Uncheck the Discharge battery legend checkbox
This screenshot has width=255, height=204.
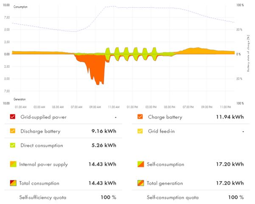coord(13,131)
